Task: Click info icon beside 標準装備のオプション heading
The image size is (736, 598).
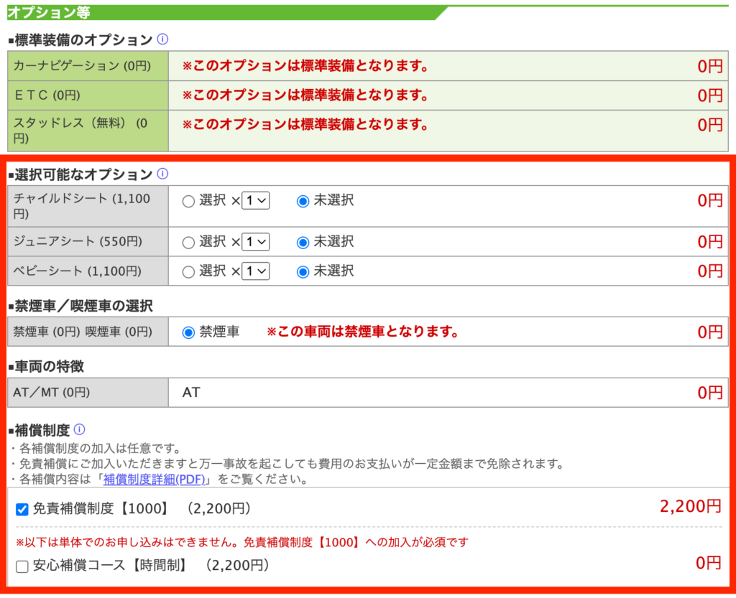Action: pyautogui.click(x=163, y=39)
